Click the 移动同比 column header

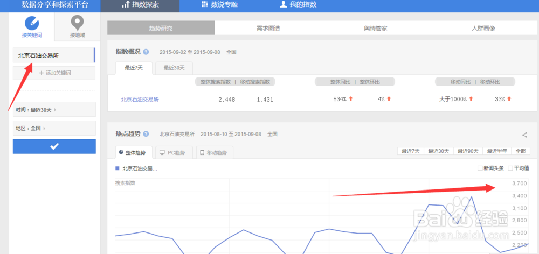pos(460,82)
